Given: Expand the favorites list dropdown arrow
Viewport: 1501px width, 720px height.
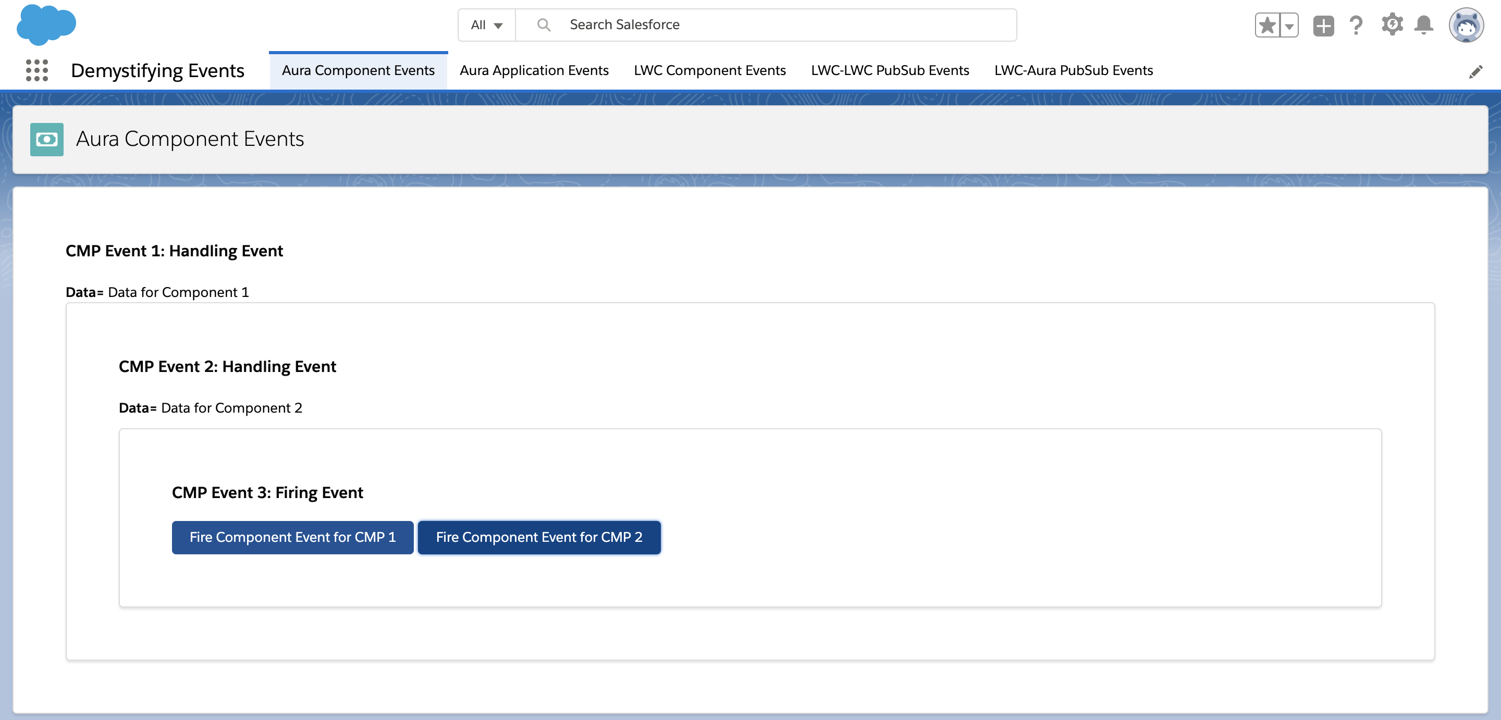Looking at the screenshot, I should click(x=1289, y=25).
